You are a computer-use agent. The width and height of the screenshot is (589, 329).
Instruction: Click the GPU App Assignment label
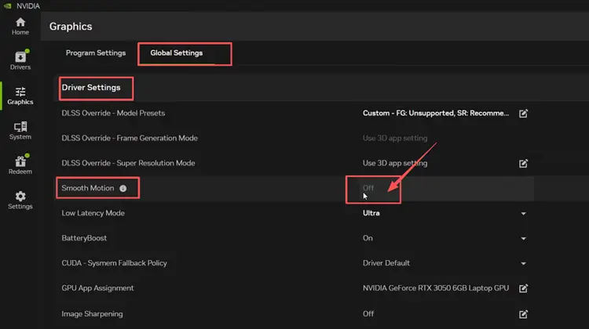[x=97, y=288]
